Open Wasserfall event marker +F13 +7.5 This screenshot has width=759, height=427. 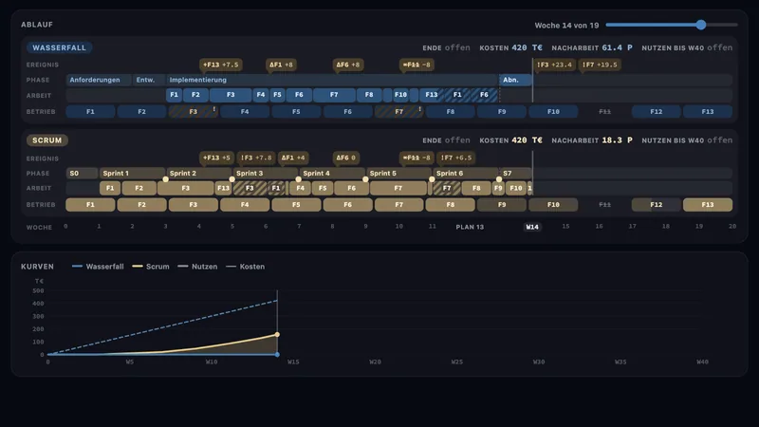pos(221,65)
